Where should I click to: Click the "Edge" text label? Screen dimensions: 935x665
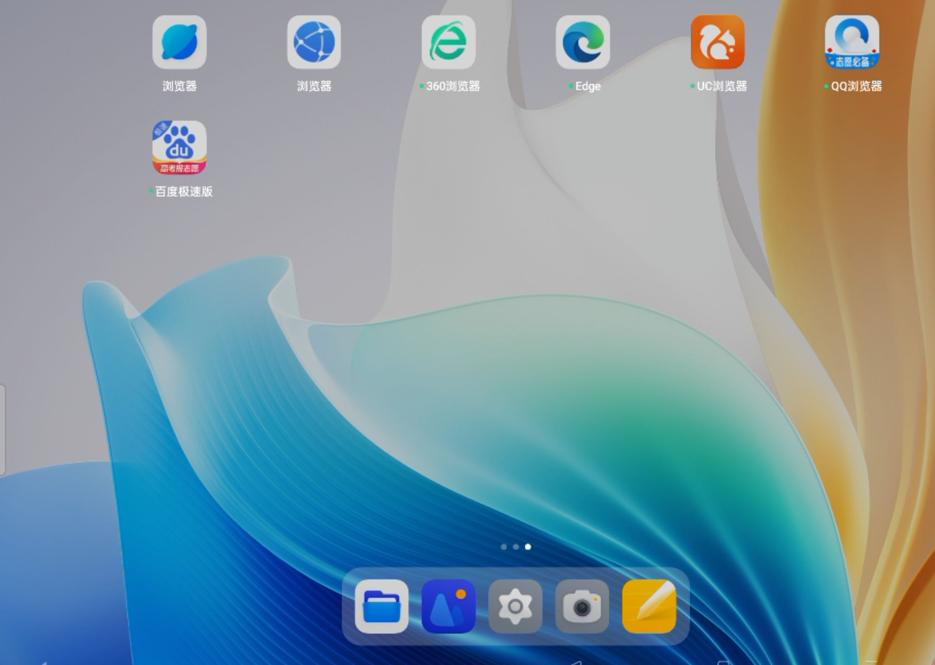pos(588,86)
